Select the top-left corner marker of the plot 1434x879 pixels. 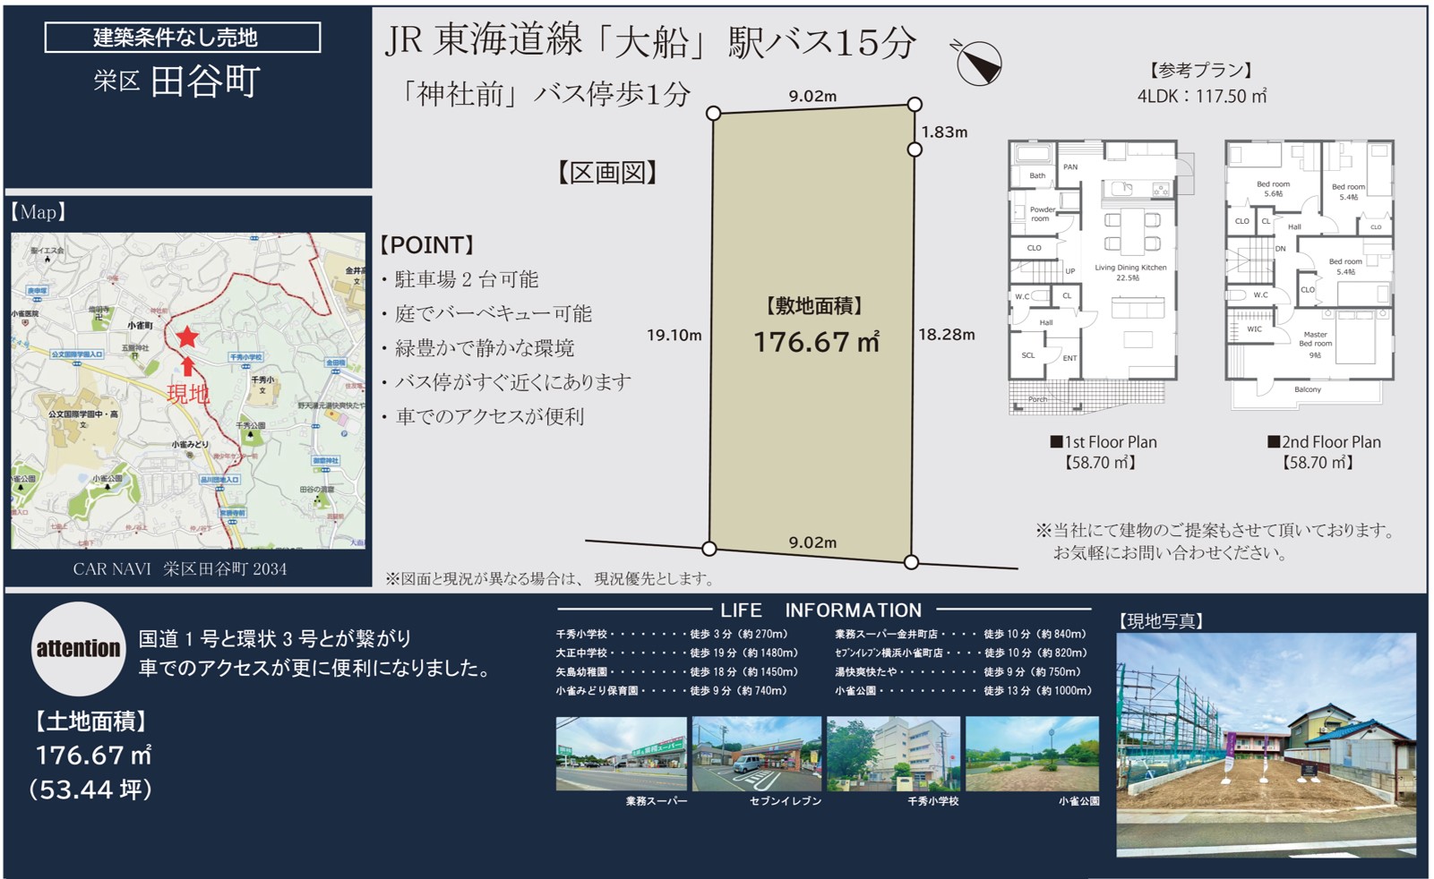click(713, 114)
